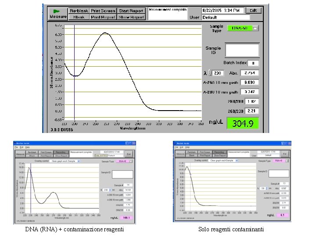Click Measure with green arrow in top window
The width and height of the screenshot is (316, 237).
click(58, 14)
